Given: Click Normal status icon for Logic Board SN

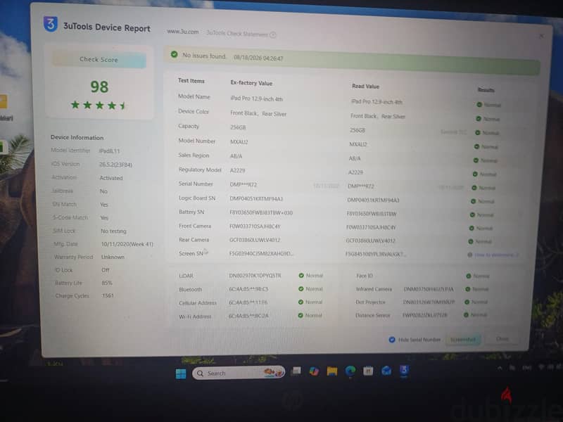Looking at the screenshot, I should pyautogui.click(x=473, y=201).
